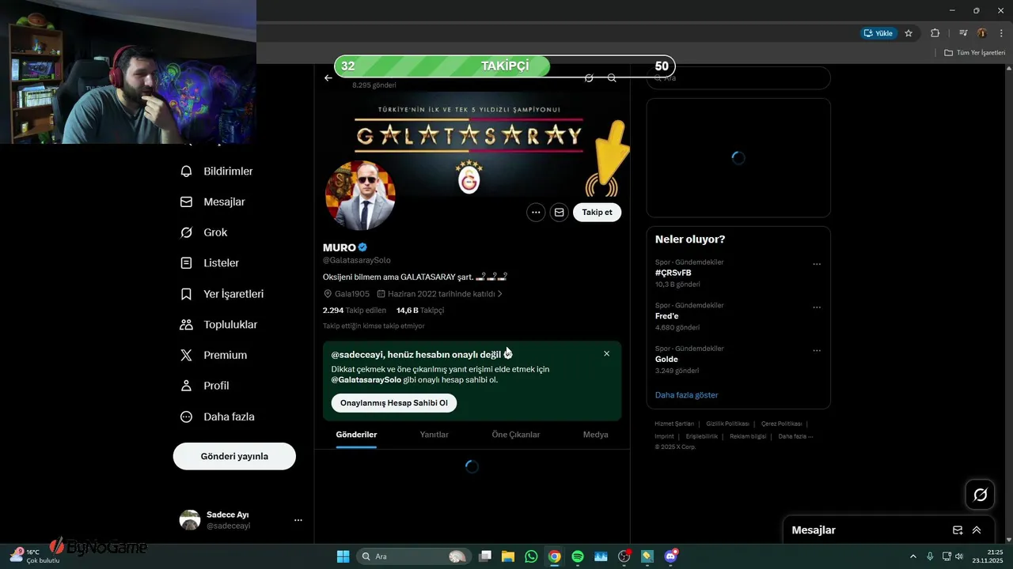1013x569 pixels.
Task: Click the floating Grok button at bottom right
Action: [980, 495]
